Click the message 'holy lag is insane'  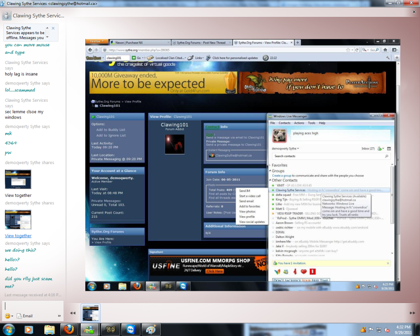click(x=21, y=74)
